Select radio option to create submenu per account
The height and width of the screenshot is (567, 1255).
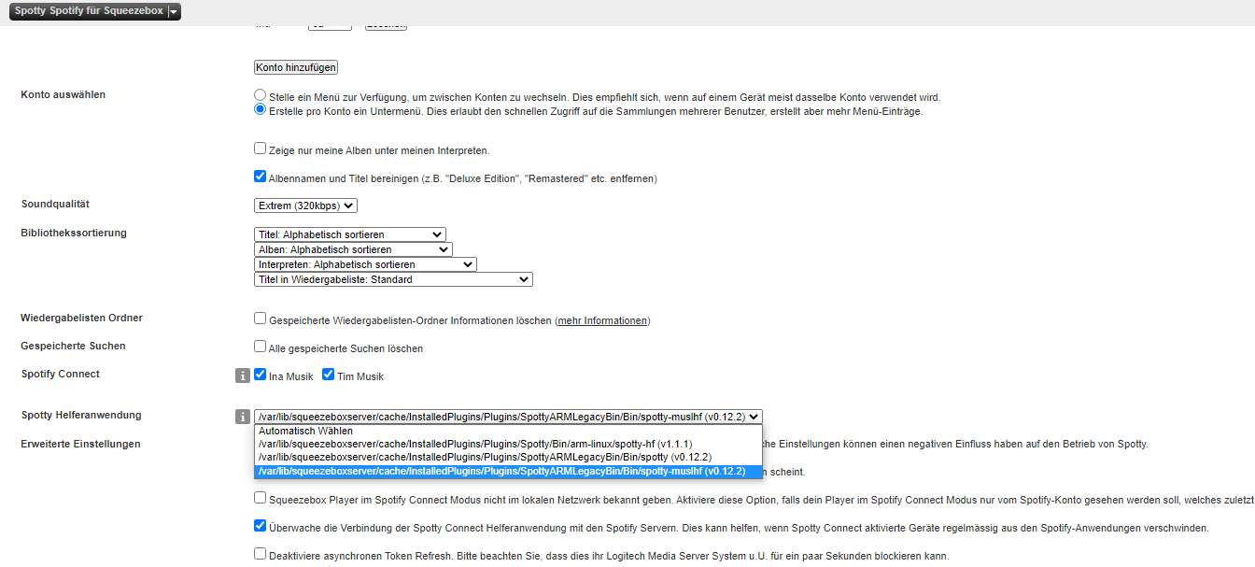point(260,109)
